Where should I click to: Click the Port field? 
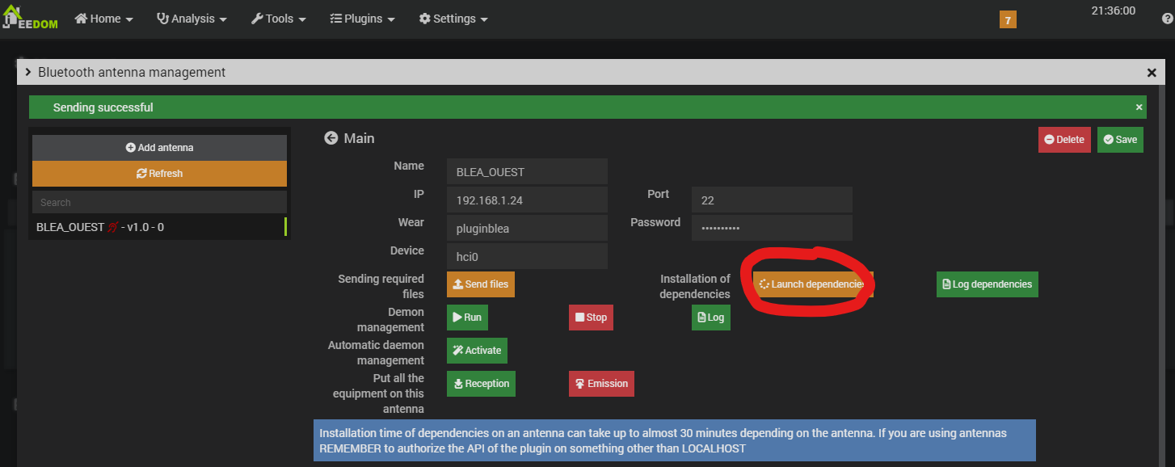772,200
